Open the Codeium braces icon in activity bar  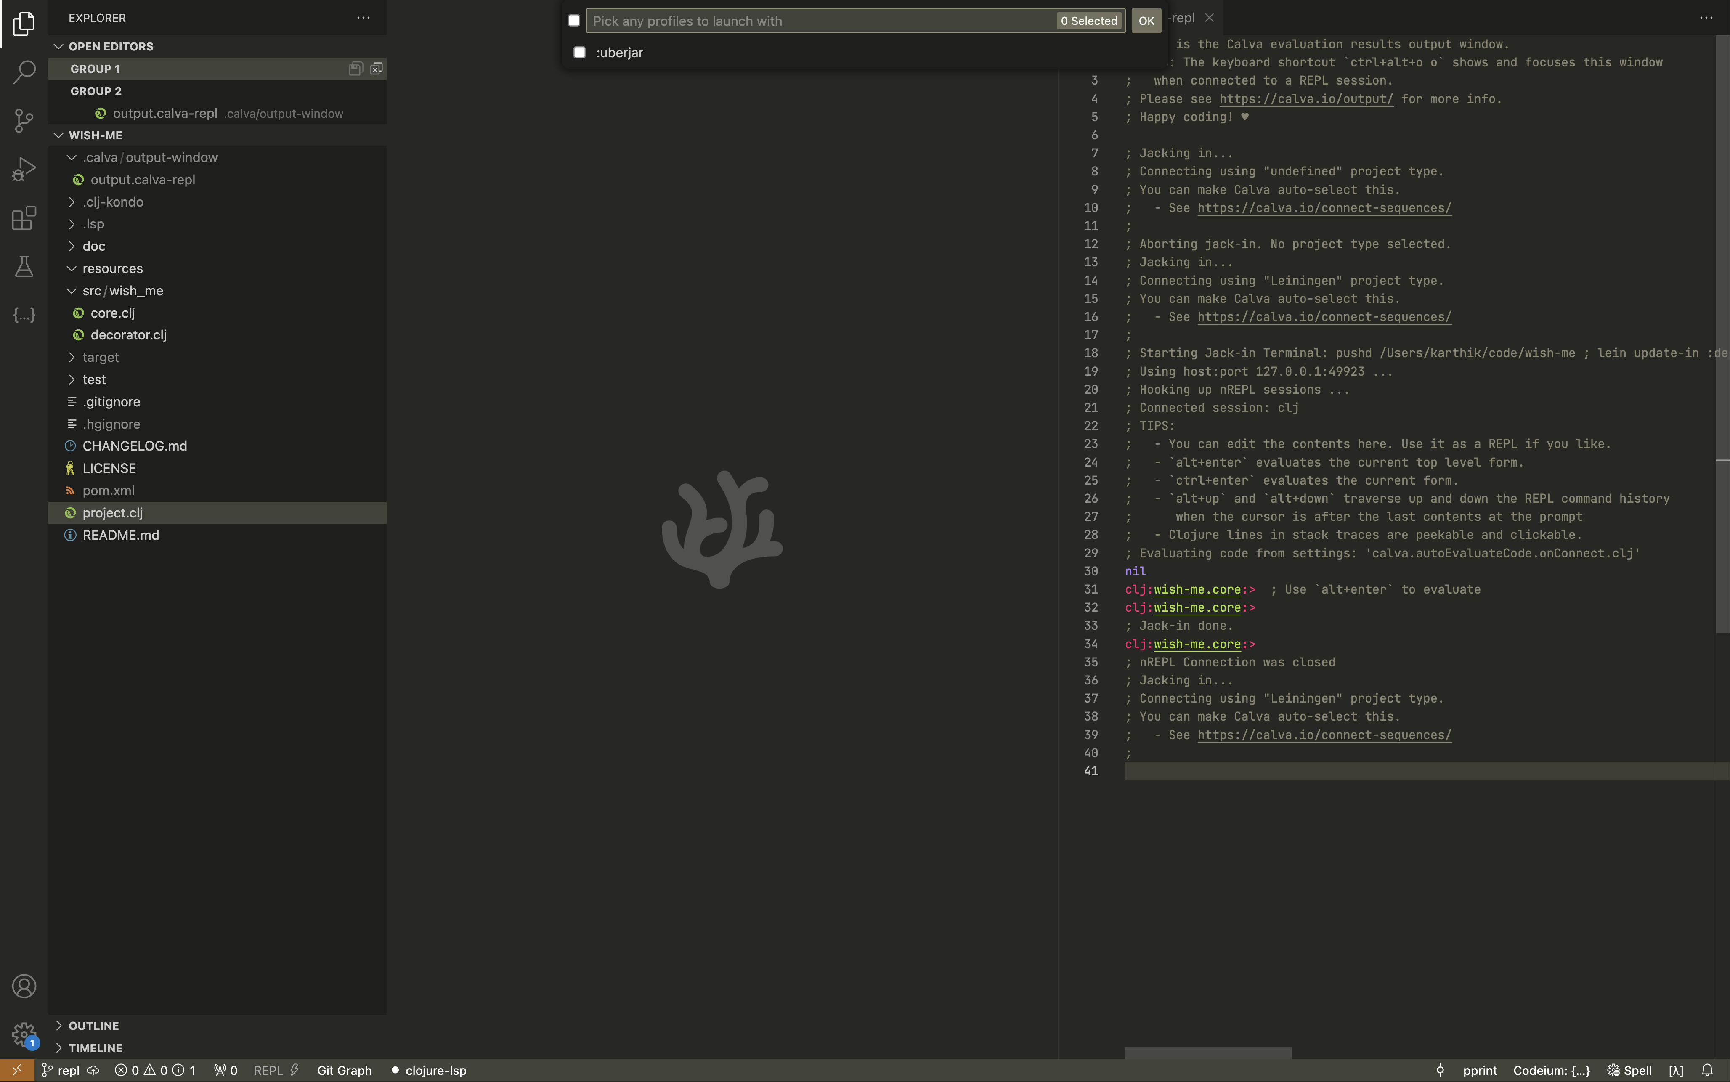click(x=24, y=315)
